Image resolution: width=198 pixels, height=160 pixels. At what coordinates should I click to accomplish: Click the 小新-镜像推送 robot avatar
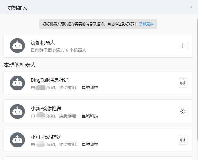tap(17, 111)
